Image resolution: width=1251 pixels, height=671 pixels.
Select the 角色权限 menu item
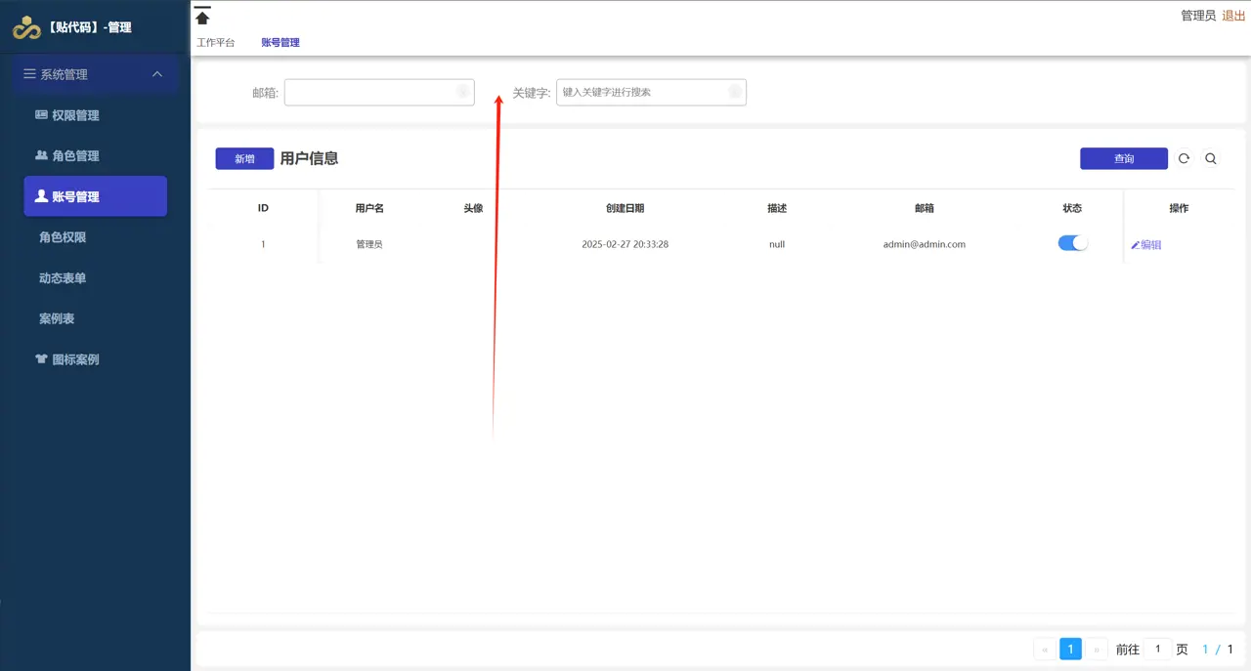tap(65, 236)
